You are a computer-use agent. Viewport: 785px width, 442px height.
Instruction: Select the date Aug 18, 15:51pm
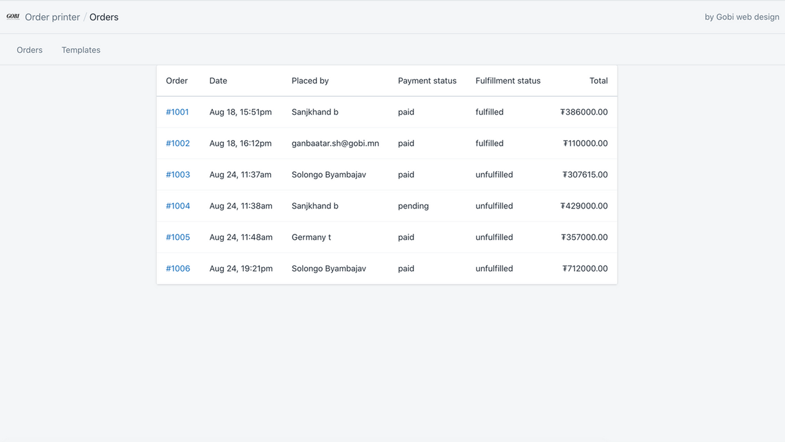tap(240, 112)
